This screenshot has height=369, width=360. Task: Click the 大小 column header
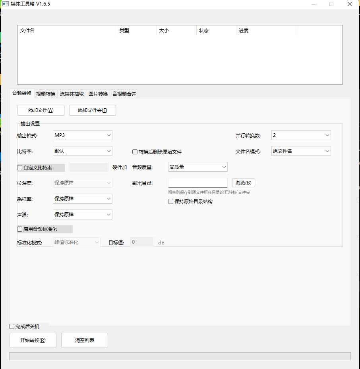[177, 31]
